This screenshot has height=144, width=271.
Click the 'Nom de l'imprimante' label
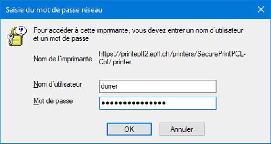click(x=63, y=59)
